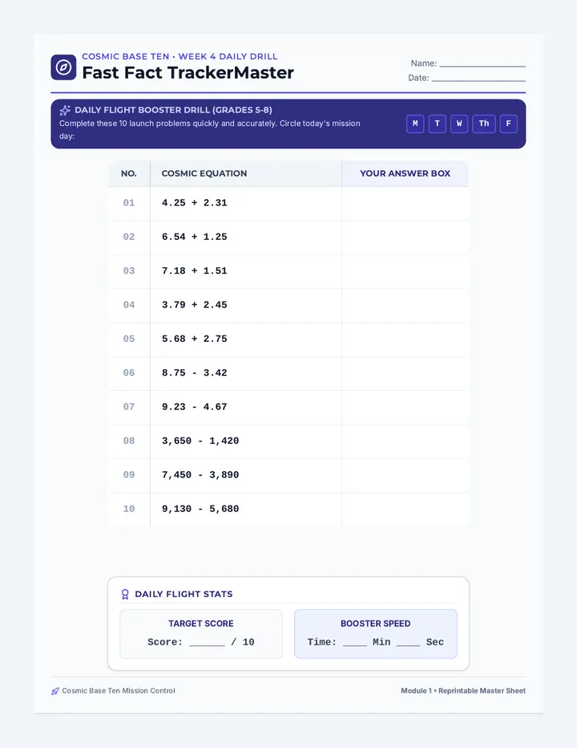
Task: Select the Th day box
Action: [483, 124]
